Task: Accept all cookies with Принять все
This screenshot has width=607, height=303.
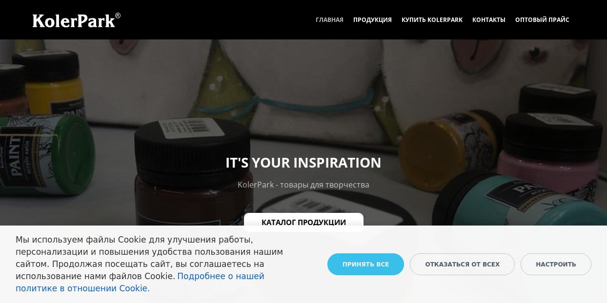Action: (x=365, y=264)
